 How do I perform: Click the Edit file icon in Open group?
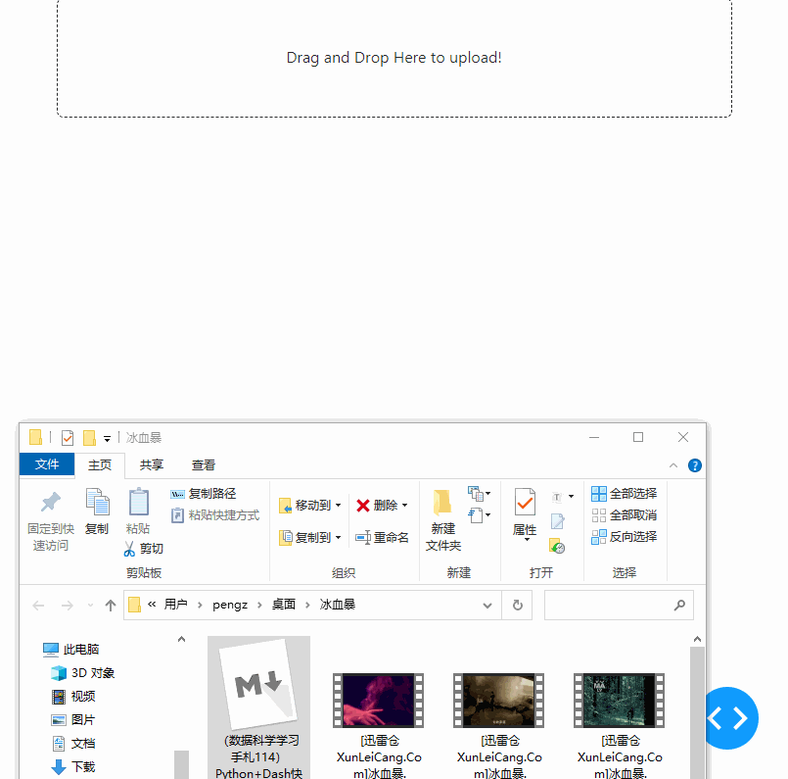pyautogui.click(x=557, y=521)
